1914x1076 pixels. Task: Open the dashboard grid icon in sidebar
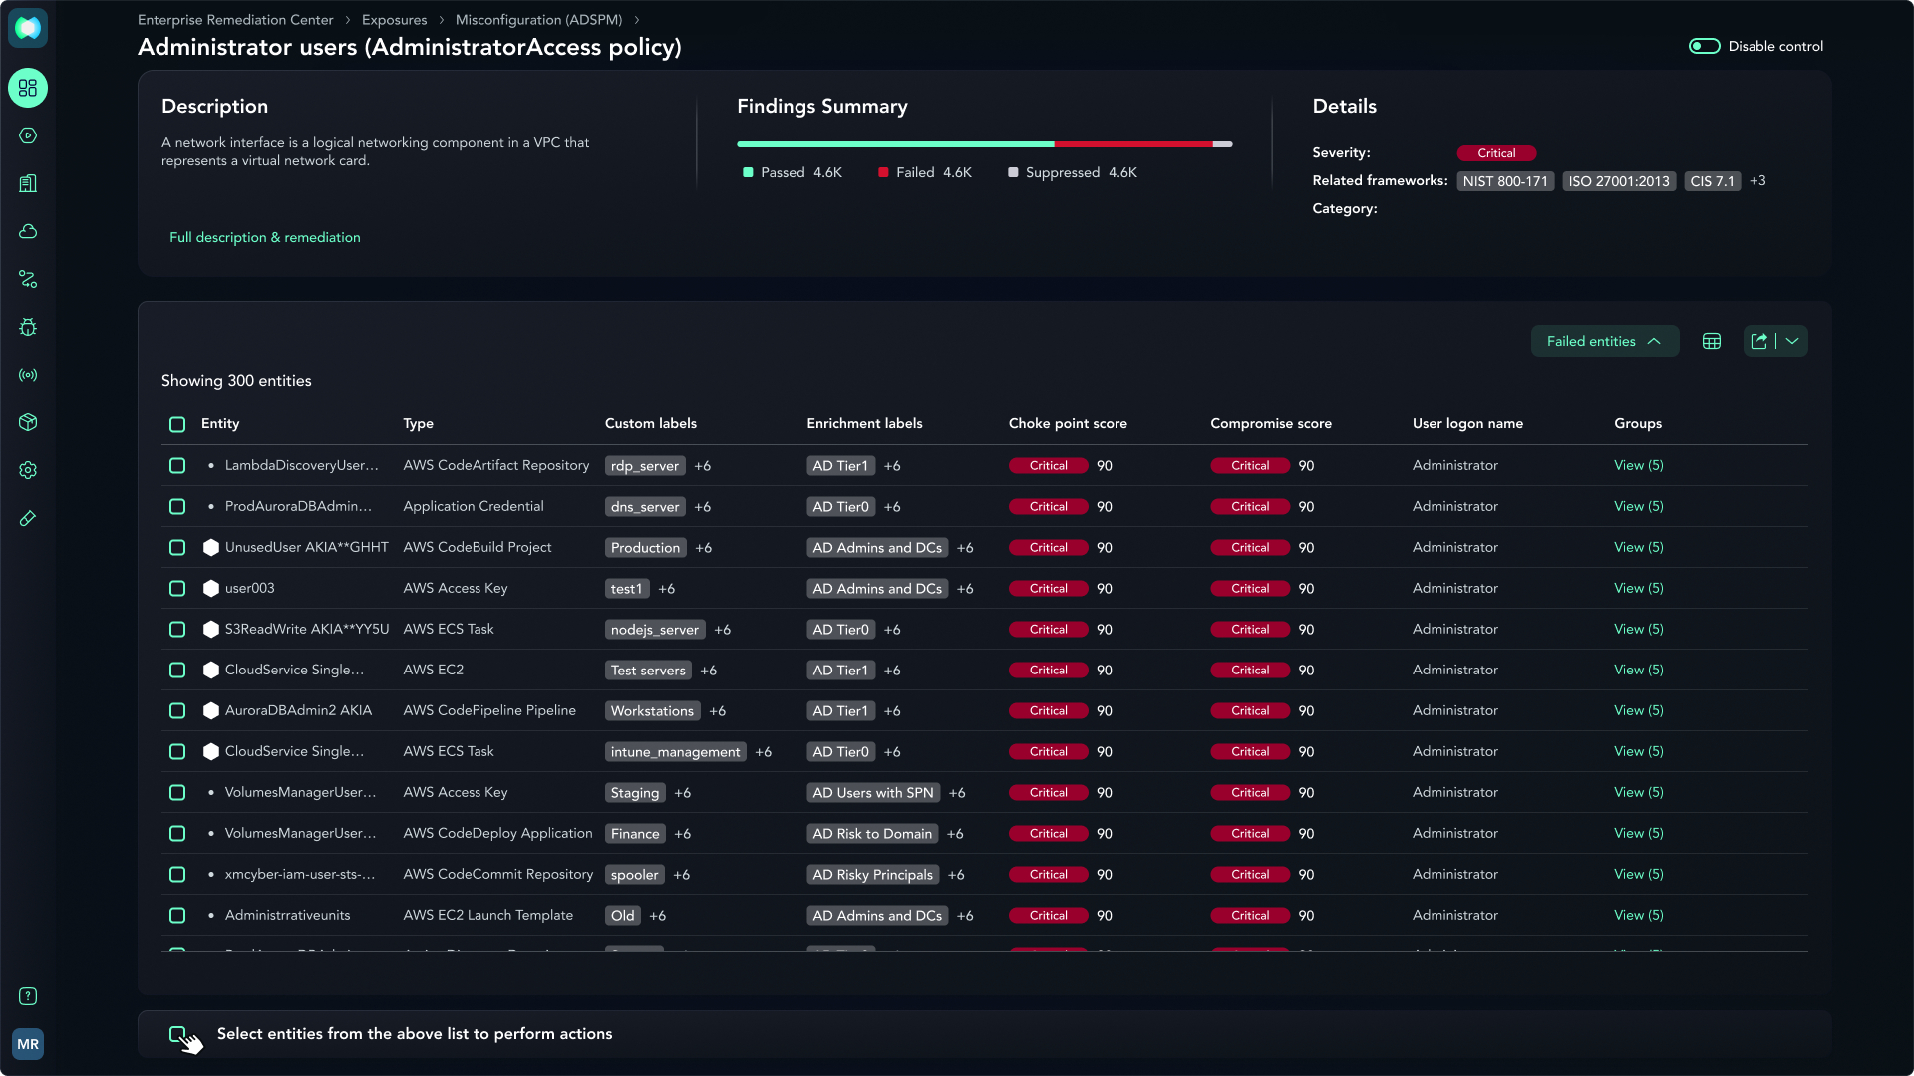[x=28, y=88]
